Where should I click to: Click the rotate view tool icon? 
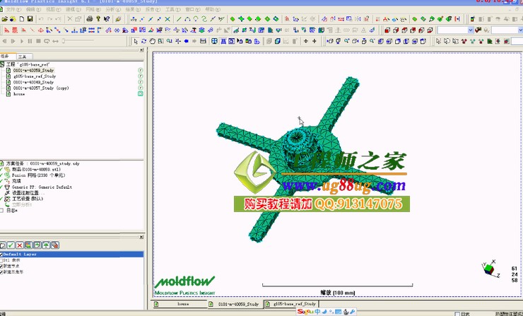point(143,41)
